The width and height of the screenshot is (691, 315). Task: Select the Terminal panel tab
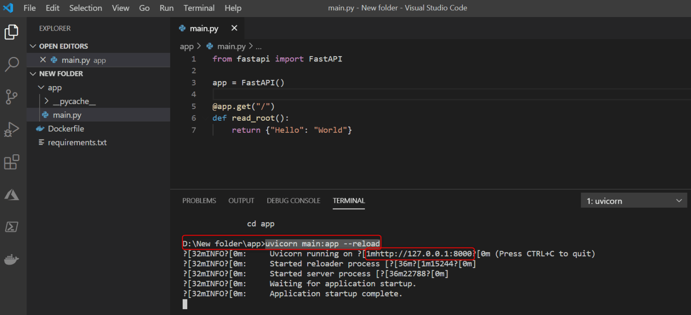(x=349, y=201)
